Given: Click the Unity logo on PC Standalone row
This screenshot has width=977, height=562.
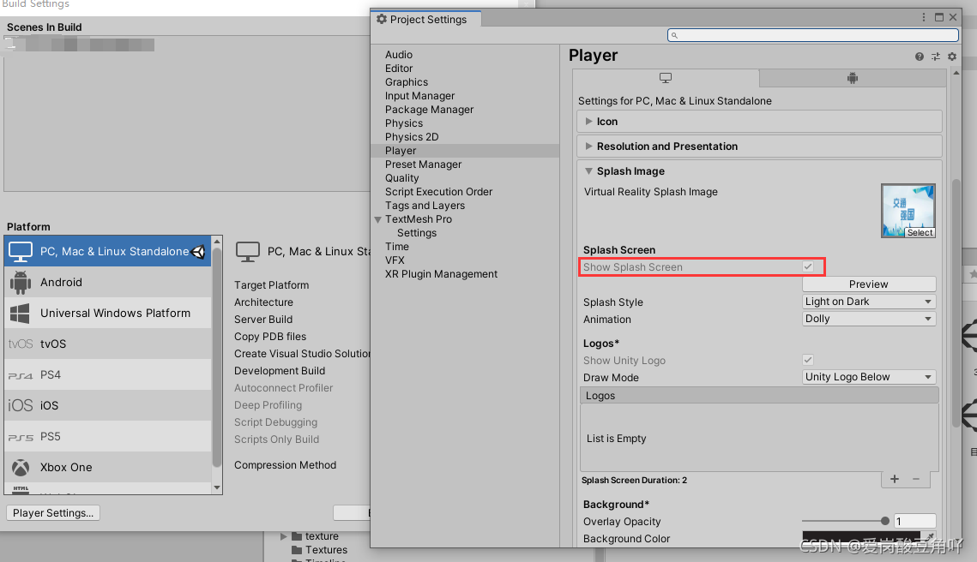Looking at the screenshot, I should click(x=199, y=251).
